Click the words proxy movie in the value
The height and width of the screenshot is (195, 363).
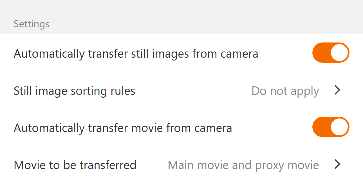click(x=287, y=165)
